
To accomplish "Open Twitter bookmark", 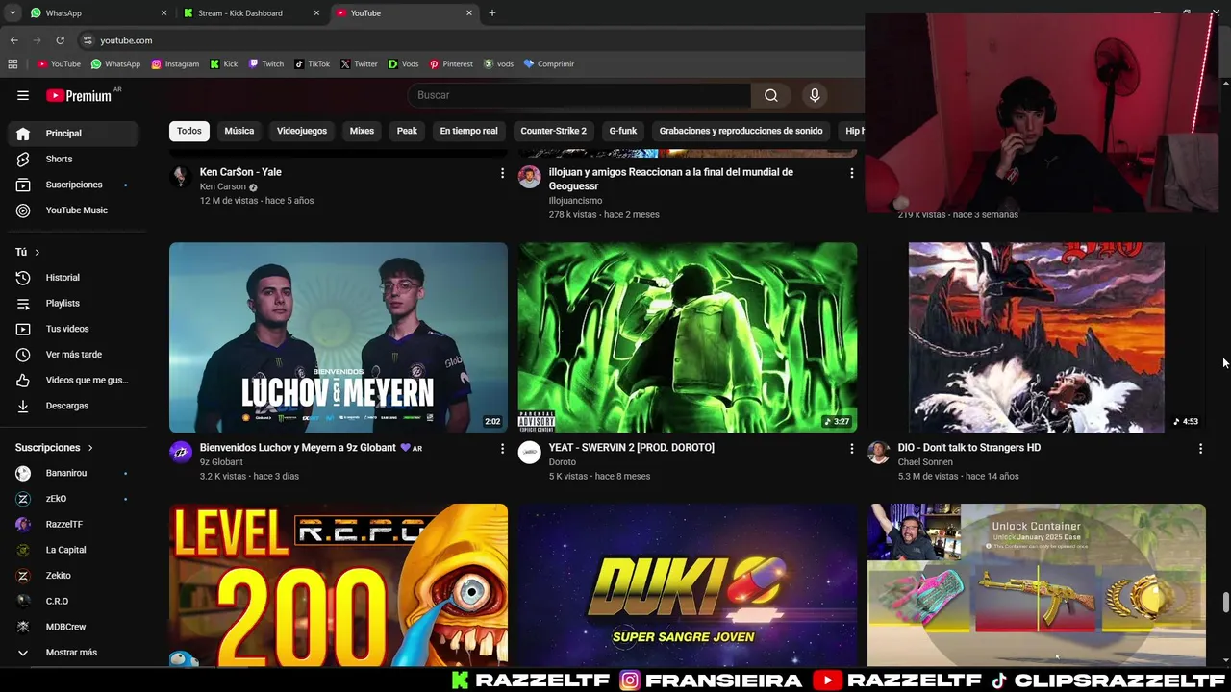I will [359, 64].
